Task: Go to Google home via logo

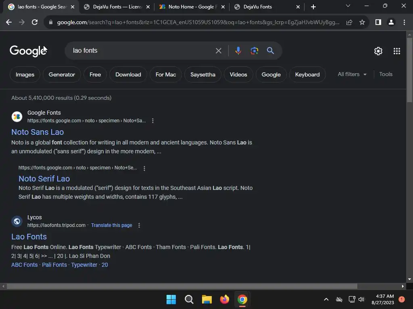Action: pos(28,51)
